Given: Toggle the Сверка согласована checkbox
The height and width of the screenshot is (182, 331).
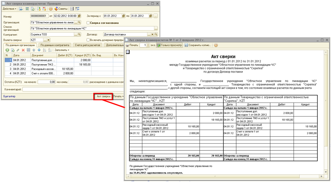Looking at the screenshot, I should pos(88,23).
